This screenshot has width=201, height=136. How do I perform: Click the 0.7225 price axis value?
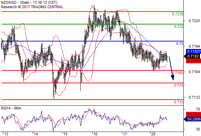194,21
